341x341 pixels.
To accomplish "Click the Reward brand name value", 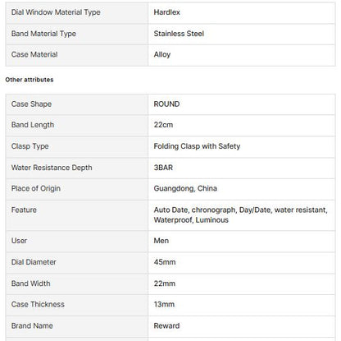I will (166, 326).
